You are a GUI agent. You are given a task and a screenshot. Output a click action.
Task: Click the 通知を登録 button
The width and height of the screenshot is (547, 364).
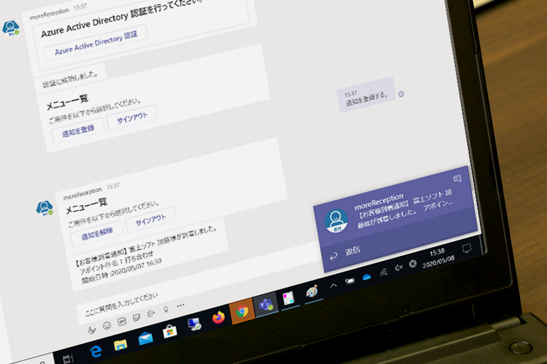[x=78, y=131]
